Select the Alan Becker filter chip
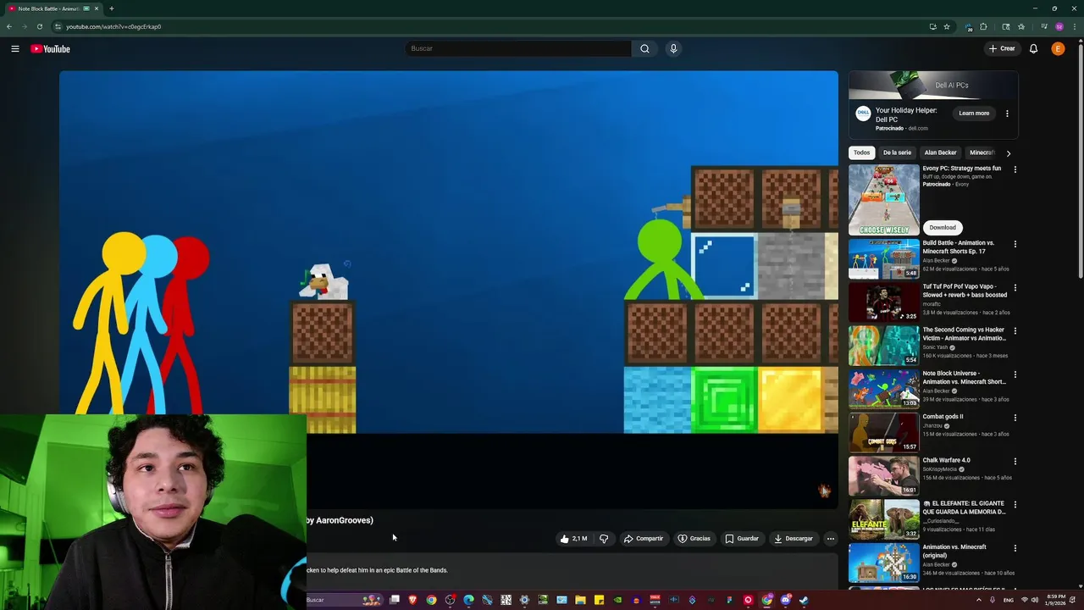1084x610 pixels. click(x=940, y=152)
